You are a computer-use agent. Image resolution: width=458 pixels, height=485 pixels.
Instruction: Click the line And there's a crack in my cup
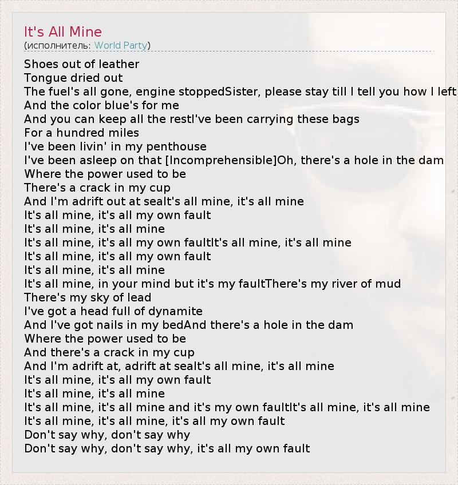pyautogui.click(x=109, y=352)
